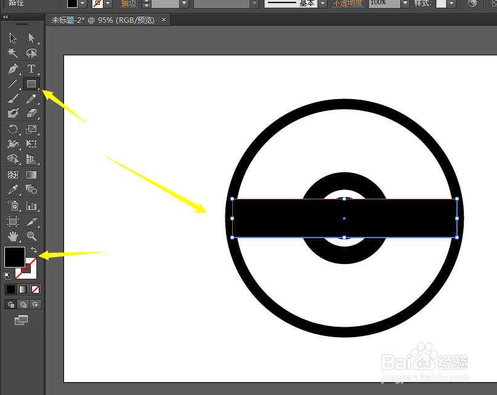Select the Scale tool

31,129
